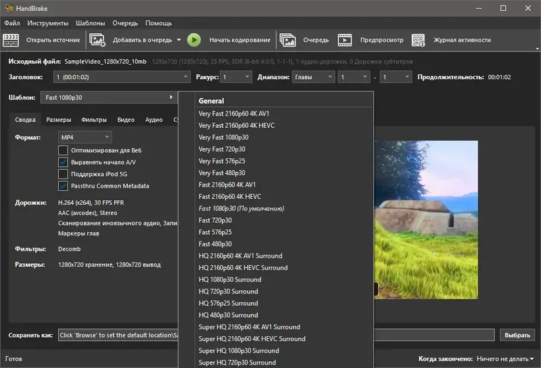The image size is (541, 368).
Task: Select preset 'Fast 1080p30 (По умолчанию)'
Action: (x=241, y=208)
